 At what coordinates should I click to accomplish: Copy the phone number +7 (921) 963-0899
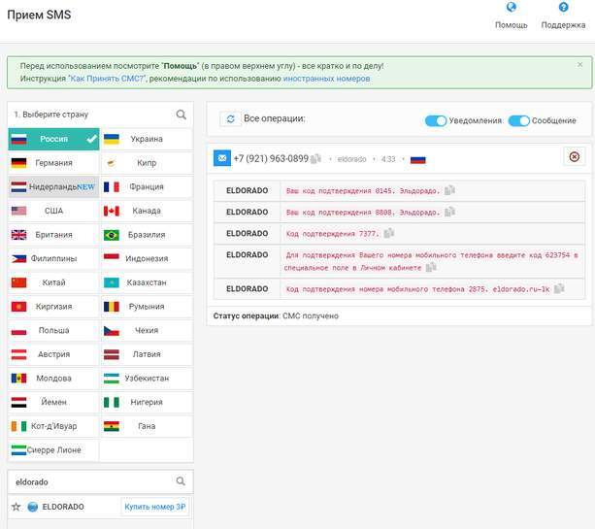pos(315,158)
